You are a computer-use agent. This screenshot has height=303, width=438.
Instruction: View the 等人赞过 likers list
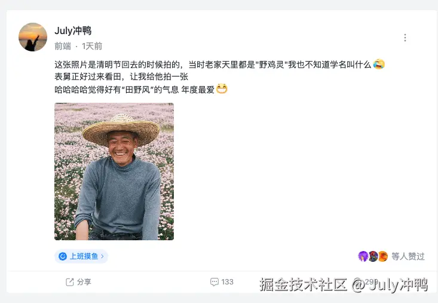tap(408, 256)
